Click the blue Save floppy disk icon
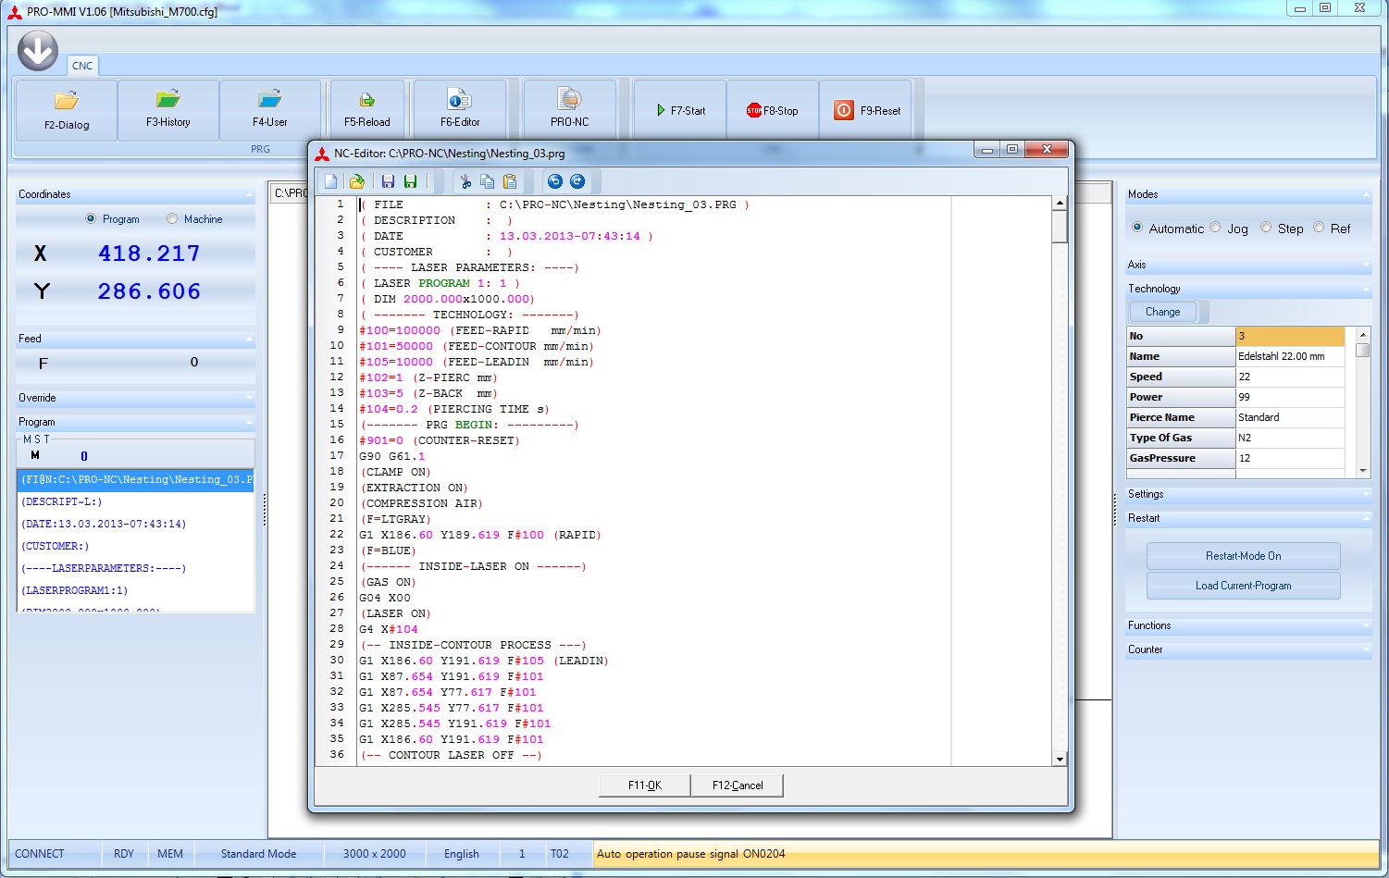Image resolution: width=1389 pixels, height=878 pixels. click(388, 181)
